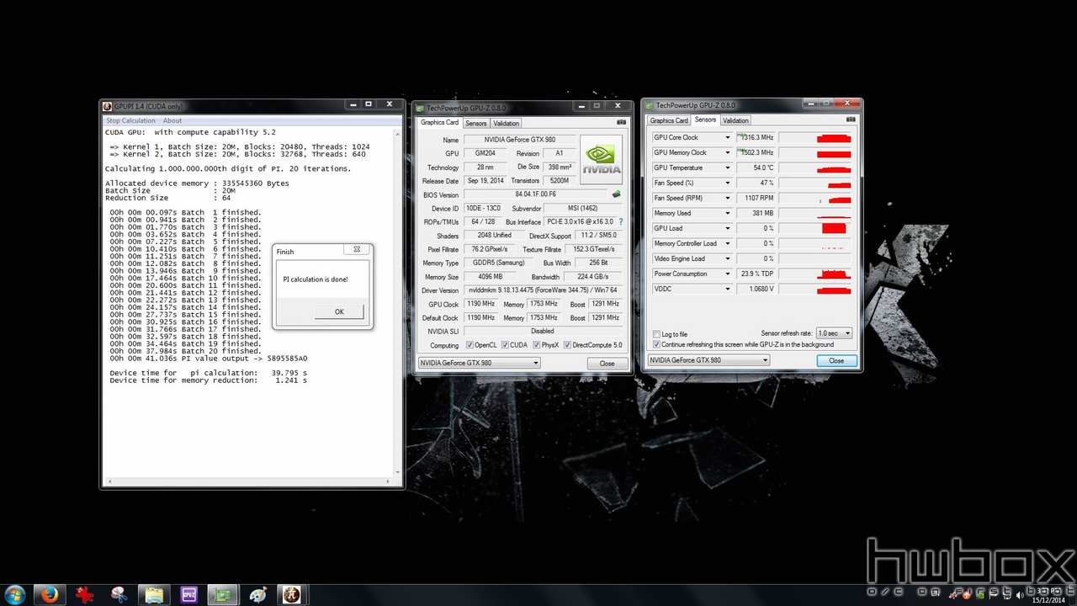Click GPU-Z title icon in Sensors window

coord(650,105)
